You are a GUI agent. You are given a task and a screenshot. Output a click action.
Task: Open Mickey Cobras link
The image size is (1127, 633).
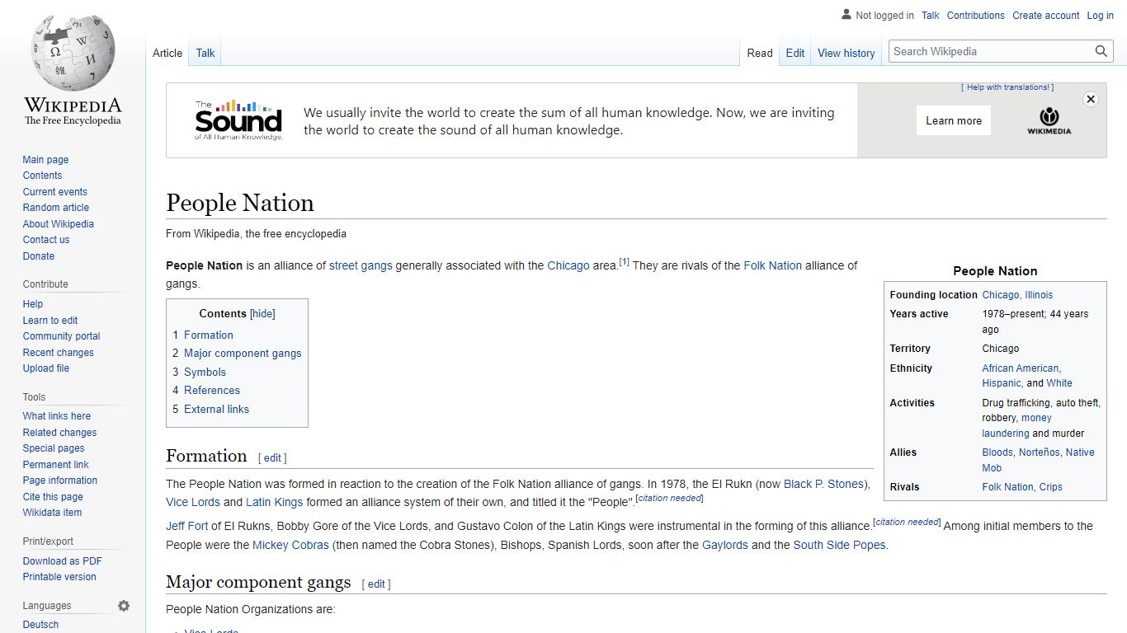(x=290, y=545)
